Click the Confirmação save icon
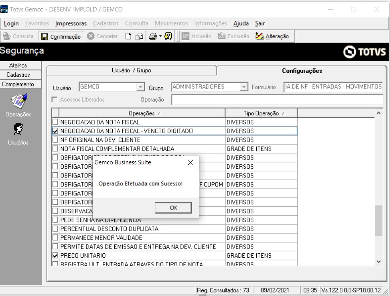Viewport: 390px width, 296px height. 45,37
